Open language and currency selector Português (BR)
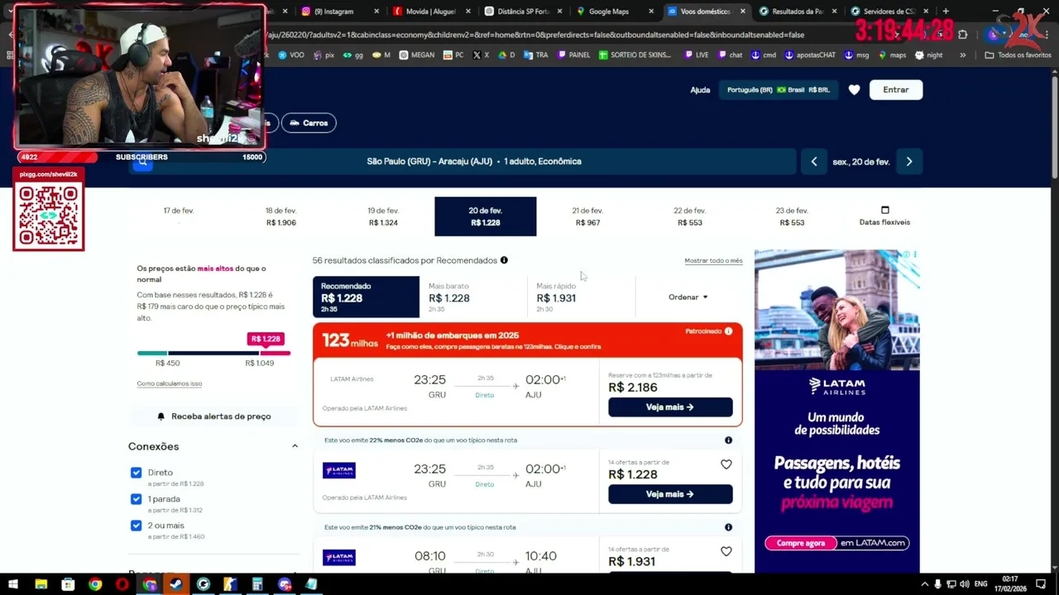 (x=778, y=90)
